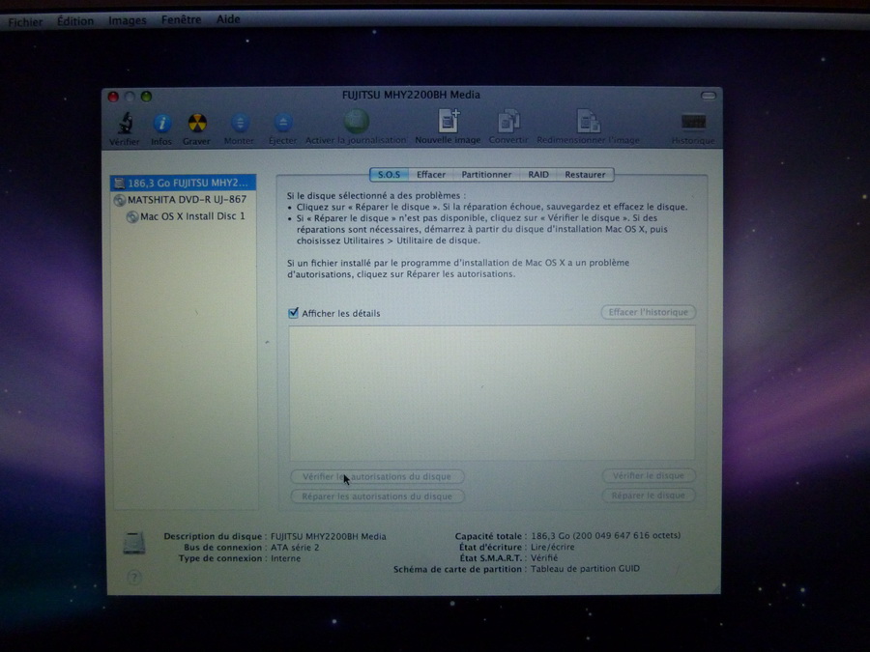
Task: Open the Fenêtre menu
Action: click(182, 19)
